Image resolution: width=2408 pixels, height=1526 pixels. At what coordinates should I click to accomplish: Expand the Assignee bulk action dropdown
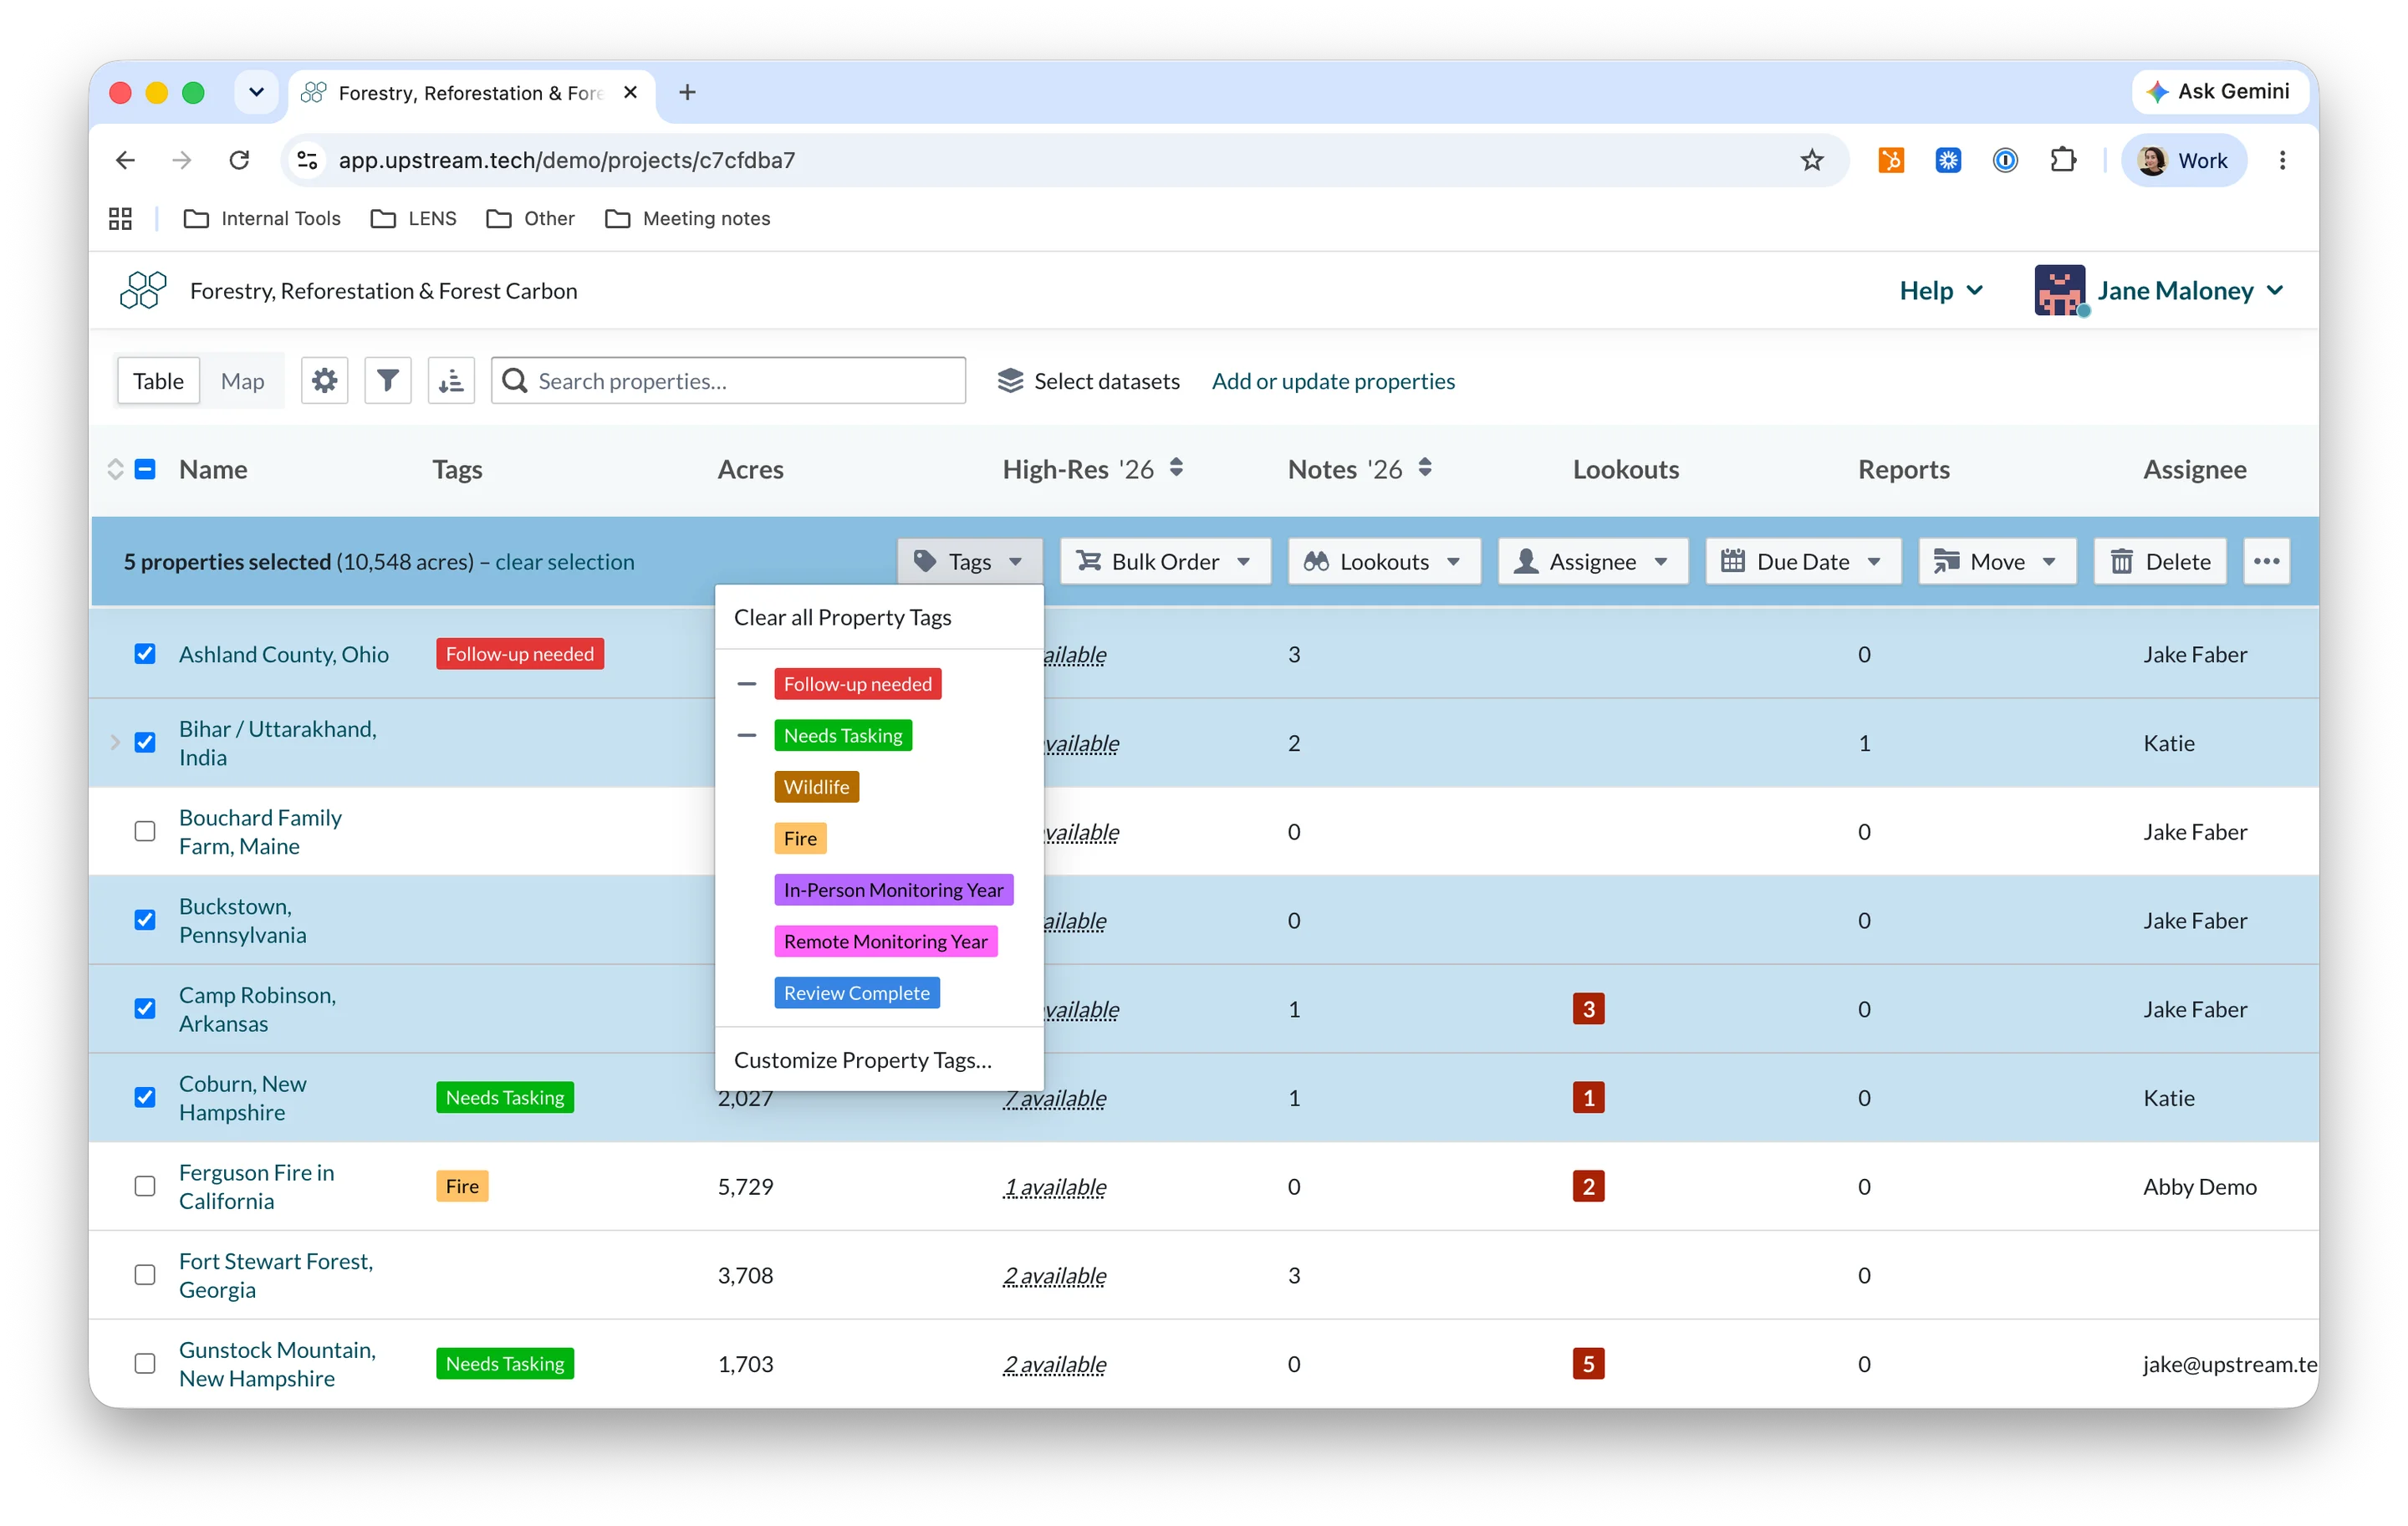[x=1593, y=561]
